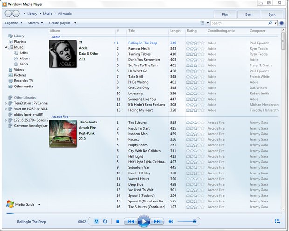The width and height of the screenshot is (289, 231).
Task: Select the oldies (port-a-will2) library
Action: pyautogui.click(x=28, y=115)
